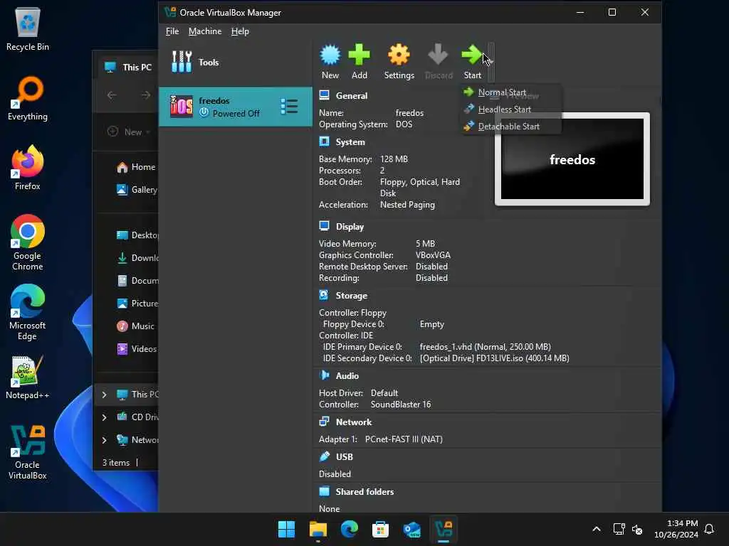Click the PCnet-FAST III (NAT) adapter text
Viewport: 729px width, 546px height.
click(x=404, y=439)
